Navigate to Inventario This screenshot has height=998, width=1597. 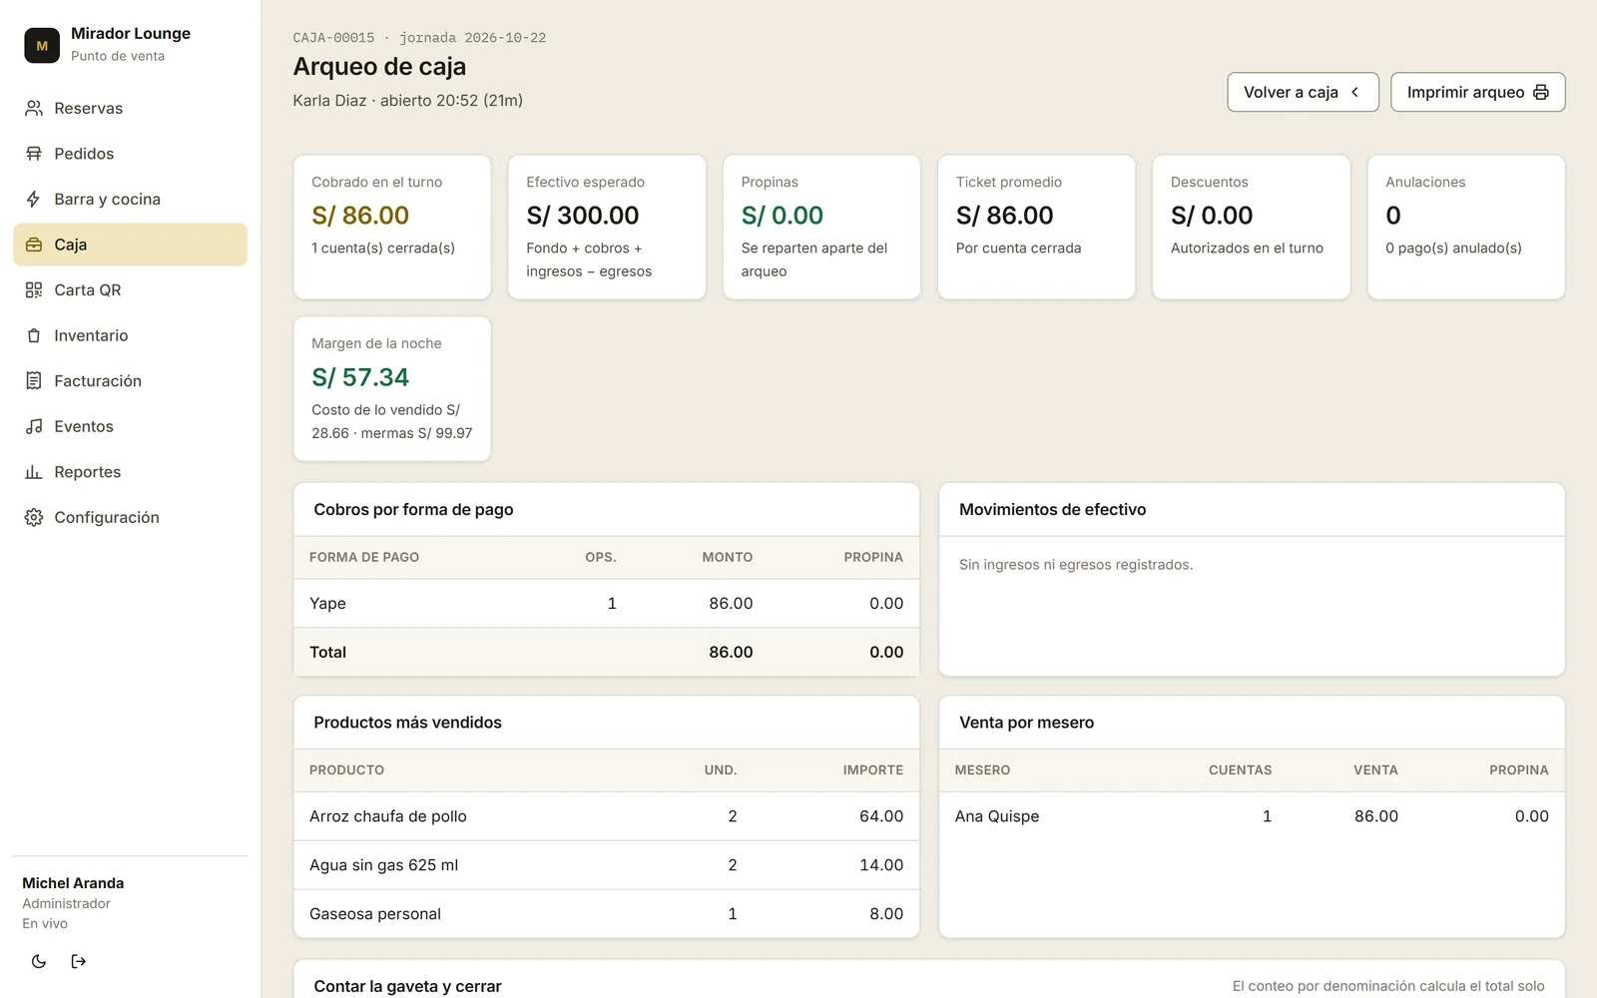click(130, 335)
